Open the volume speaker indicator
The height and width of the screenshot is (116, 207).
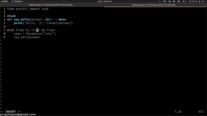coord(196,1)
